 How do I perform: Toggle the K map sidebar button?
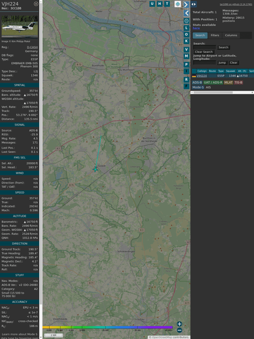(x=186, y=41)
